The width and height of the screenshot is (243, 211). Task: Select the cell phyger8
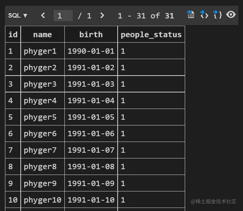pyautogui.click(x=43, y=166)
